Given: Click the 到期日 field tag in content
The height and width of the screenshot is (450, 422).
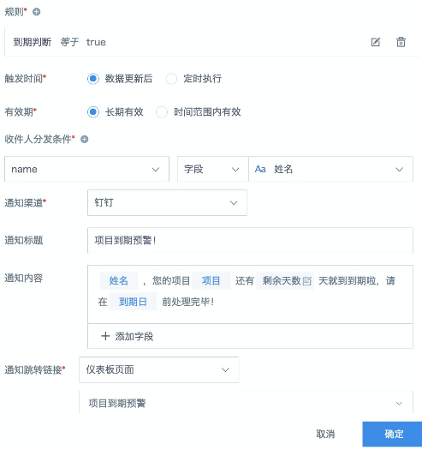Looking at the screenshot, I should 133,302.
